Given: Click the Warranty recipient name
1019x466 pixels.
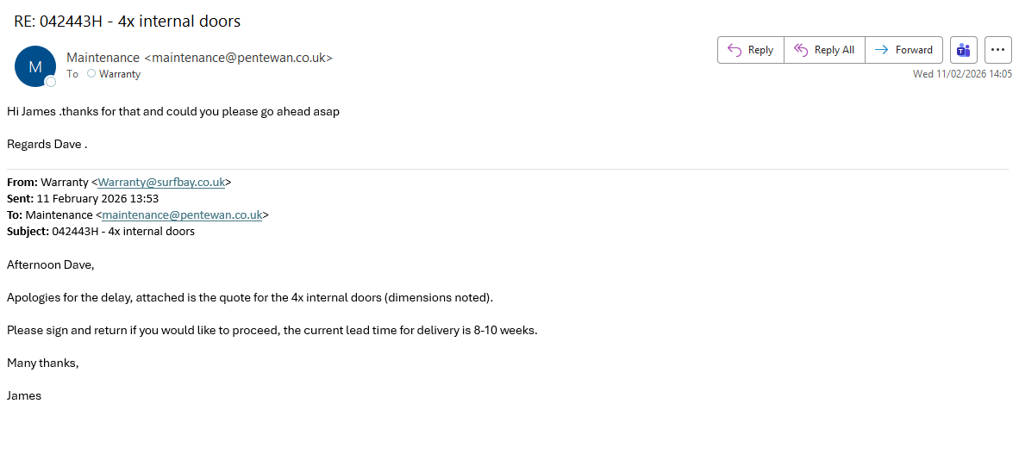Looking at the screenshot, I should 120,74.
